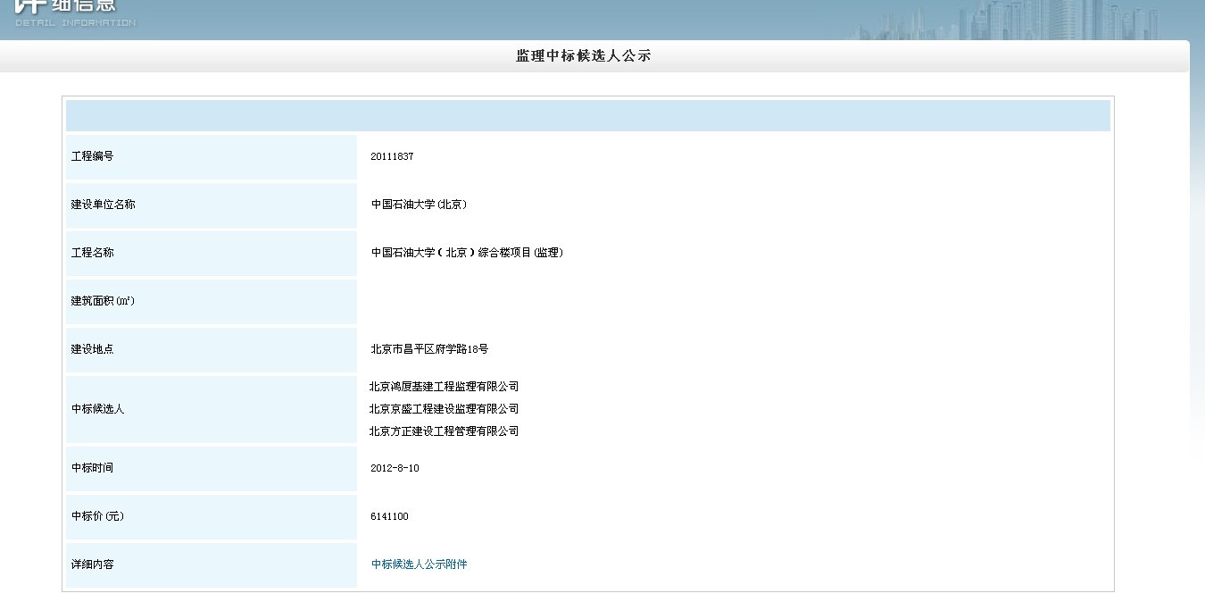
Task: Select the project name 综合楼项目(监理) text
Action: [x=467, y=253]
